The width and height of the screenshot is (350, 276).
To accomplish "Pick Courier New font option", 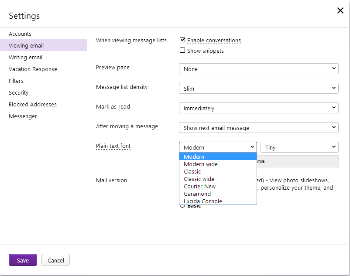I will point(200,187).
